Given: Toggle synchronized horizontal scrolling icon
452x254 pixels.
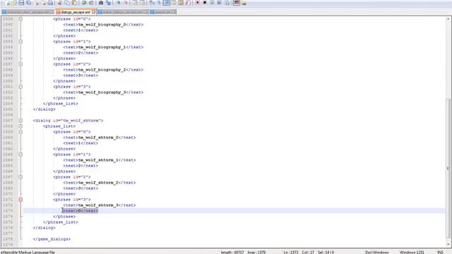Looking at the screenshot, I should (143, 3).
